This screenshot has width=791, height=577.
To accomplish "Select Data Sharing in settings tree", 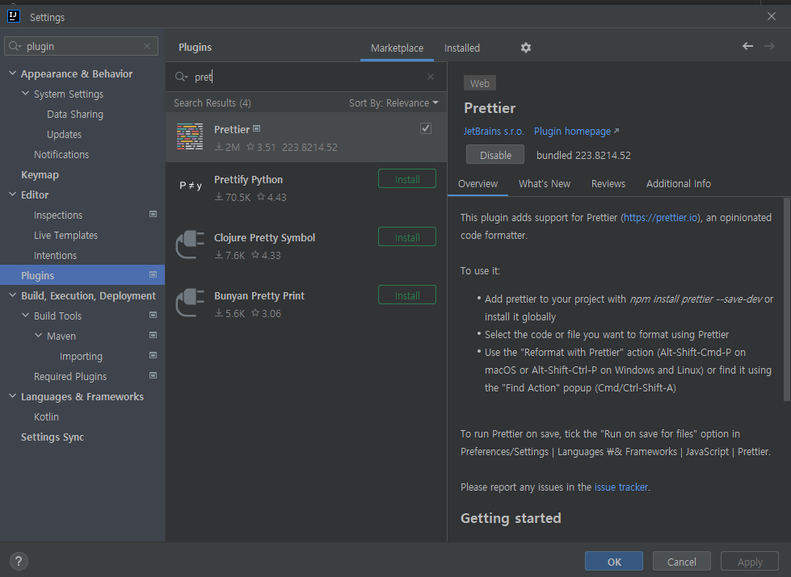I will tap(75, 114).
